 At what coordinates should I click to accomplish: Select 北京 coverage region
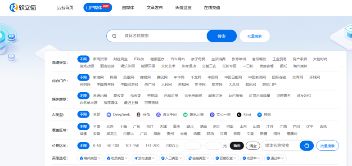[110, 126]
